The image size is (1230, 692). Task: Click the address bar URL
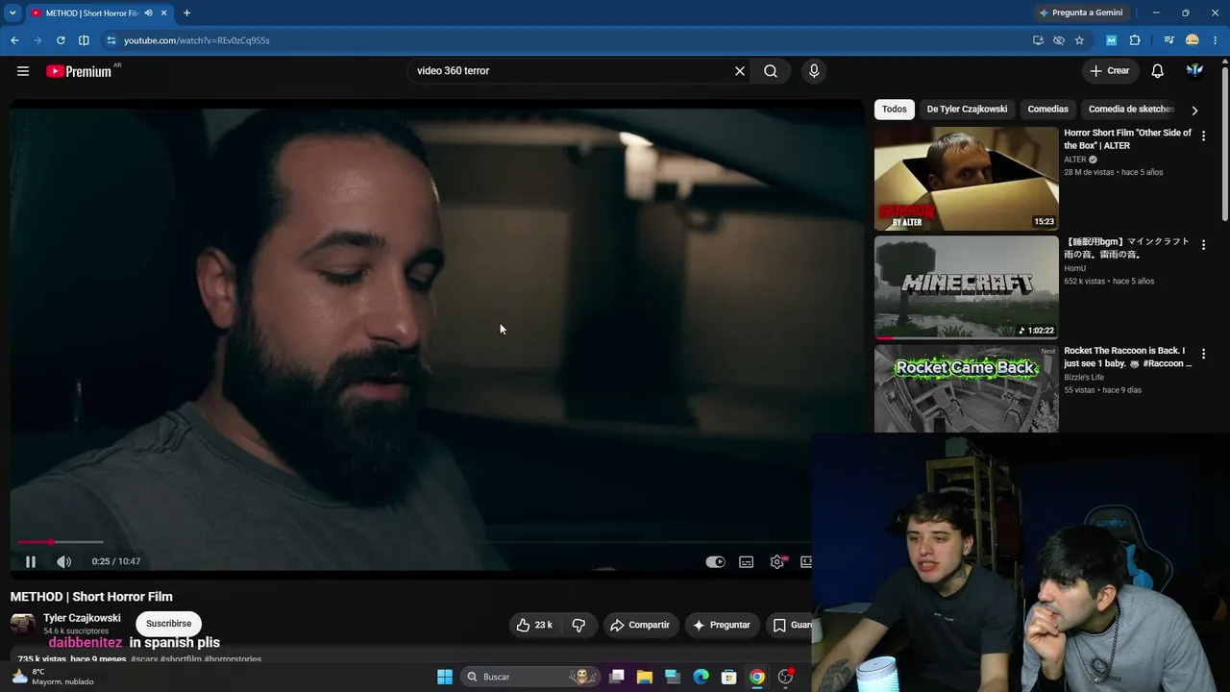click(196, 40)
